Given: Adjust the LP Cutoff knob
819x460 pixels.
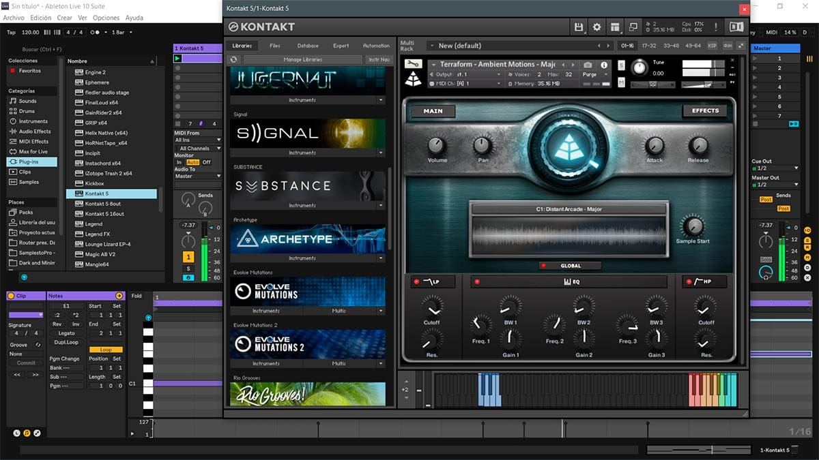Looking at the screenshot, I should coord(431,305).
